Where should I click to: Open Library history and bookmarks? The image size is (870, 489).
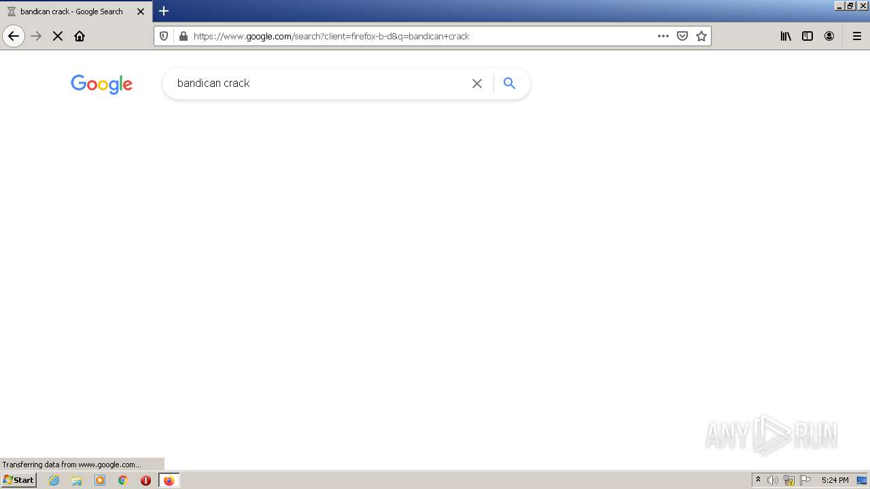point(786,36)
